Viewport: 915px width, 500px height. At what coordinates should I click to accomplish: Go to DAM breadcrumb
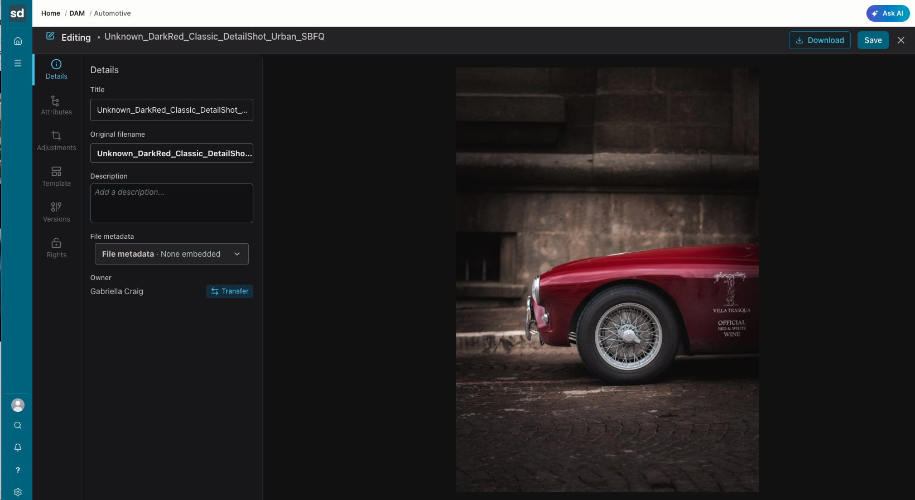click(77, 13)
